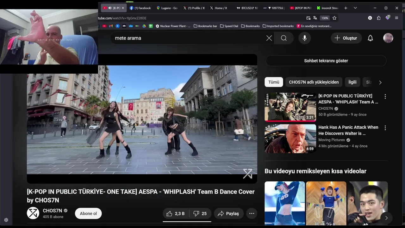
Task: Close the active K-POP tab
Action: click(x=123, y=8)
